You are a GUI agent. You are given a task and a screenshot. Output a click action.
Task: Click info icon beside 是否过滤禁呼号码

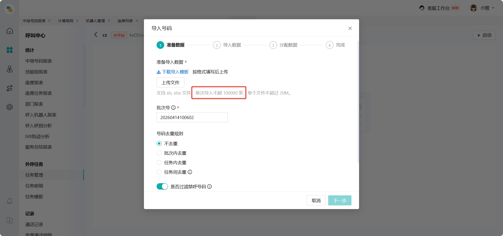209,186
